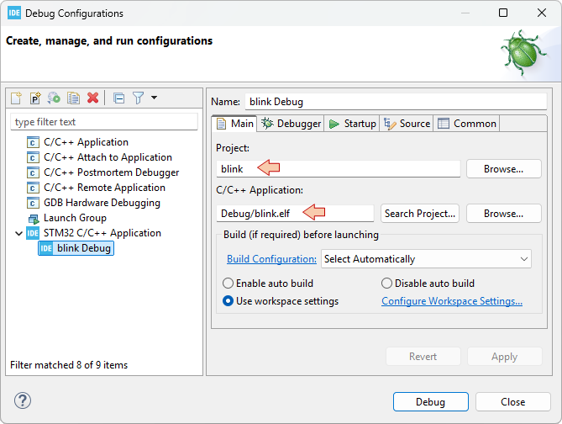Open Configure Workspace Settings link

[x=452, y=301]
